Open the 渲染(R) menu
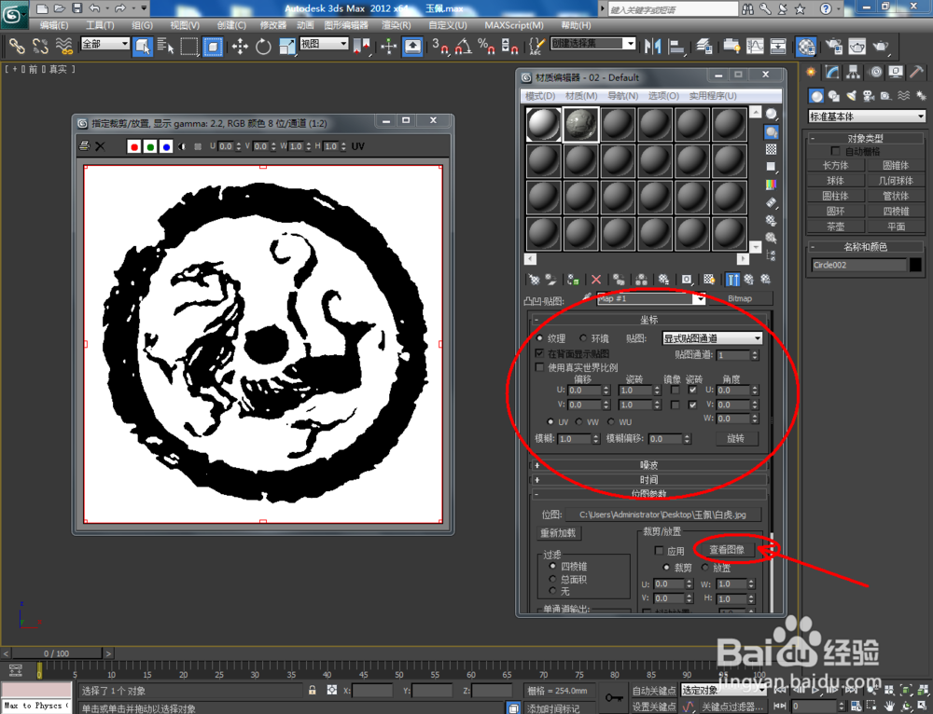933x714 pixels. [396, 25]
